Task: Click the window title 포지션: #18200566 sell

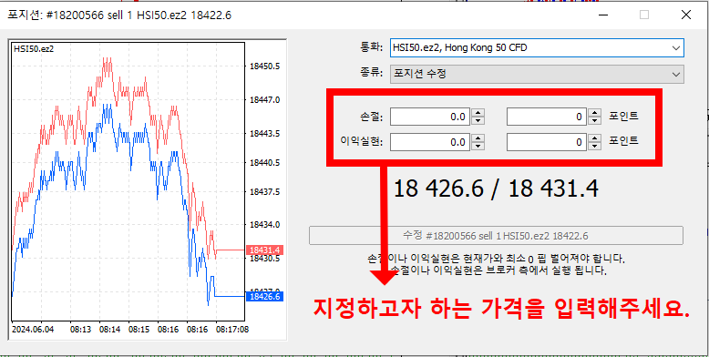Action: point(119,15)
